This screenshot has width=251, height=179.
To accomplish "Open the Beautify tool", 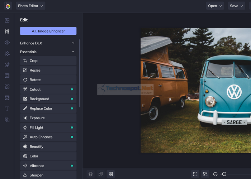I will click(x=48, y=146).
